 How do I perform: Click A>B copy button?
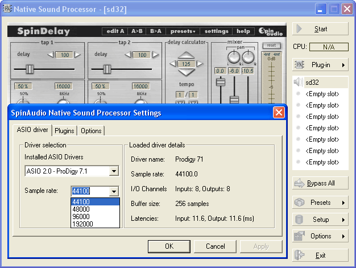point(137,31)
